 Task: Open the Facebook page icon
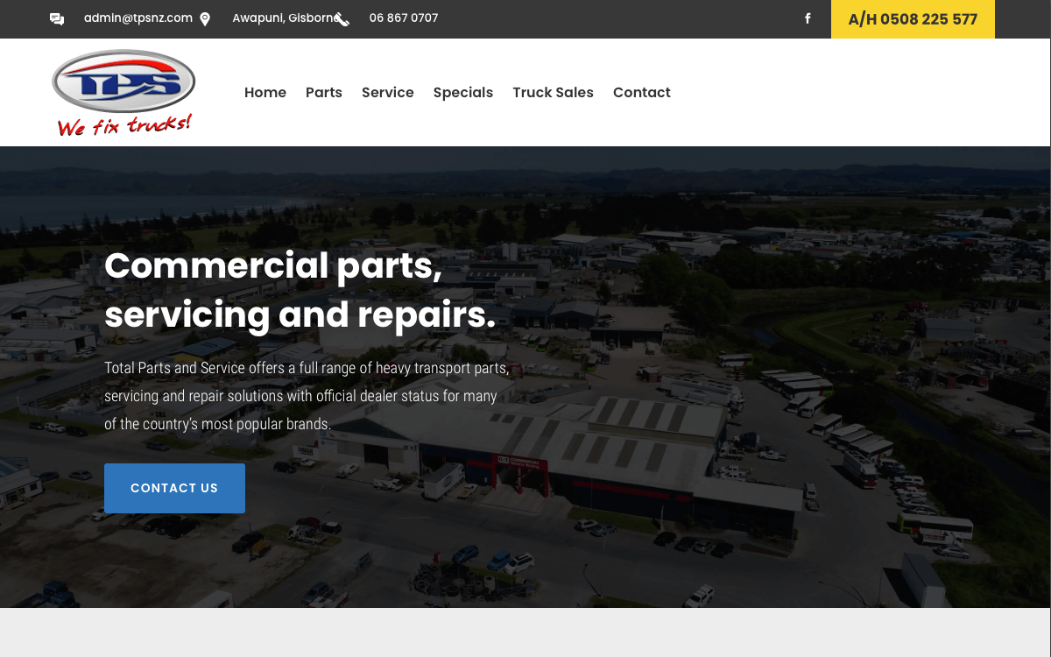808,18
